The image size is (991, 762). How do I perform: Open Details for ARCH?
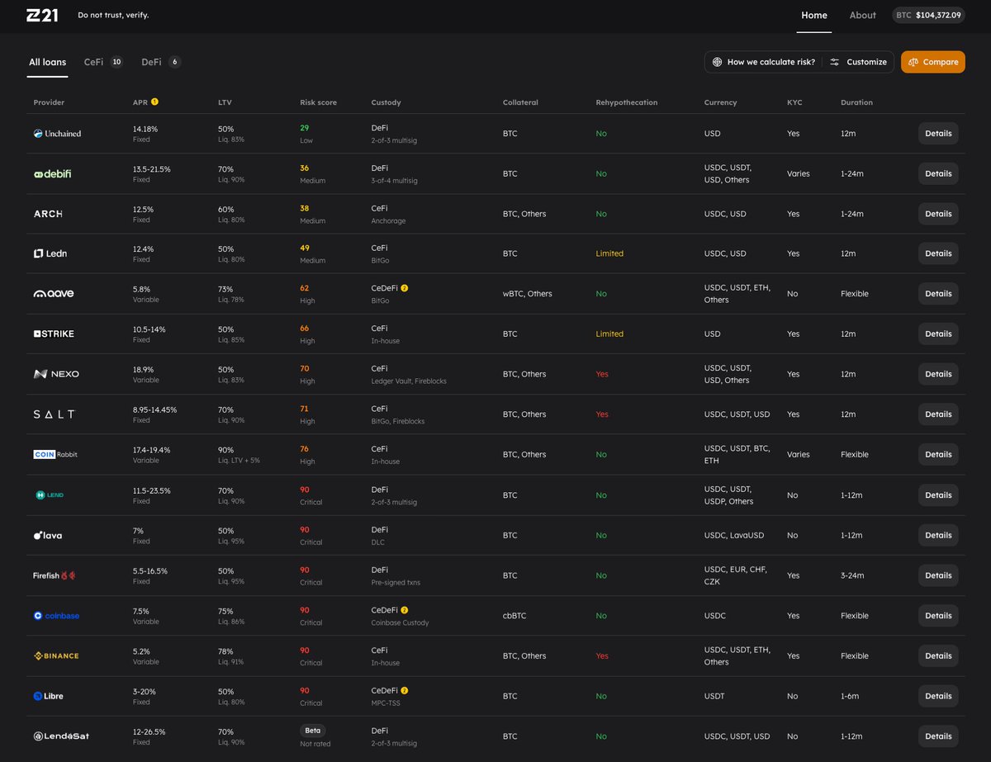point(938,214)
